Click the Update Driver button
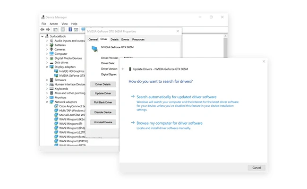This screenshot has height=189, width=307. pos(103,93)
